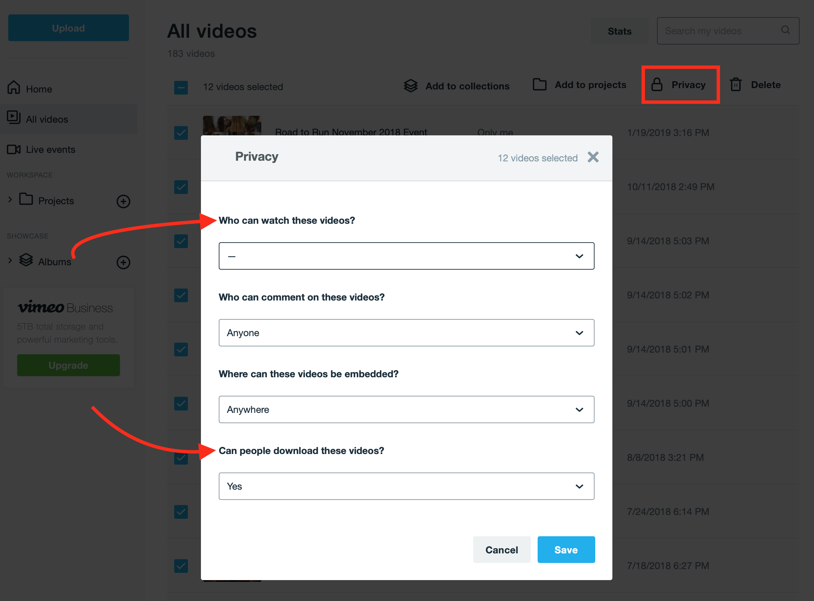Uncheck Road to Run November 2018 video
Viewport: 814px width, 601px height.
click(181, 133)
